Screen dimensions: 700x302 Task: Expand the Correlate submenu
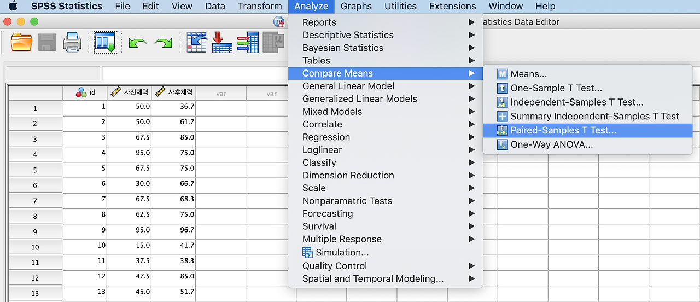coord(386,124)
